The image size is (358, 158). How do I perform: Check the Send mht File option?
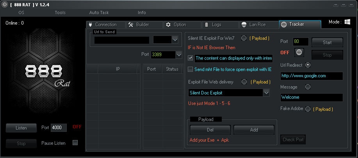pyautogui.click(x=191, y=69)
